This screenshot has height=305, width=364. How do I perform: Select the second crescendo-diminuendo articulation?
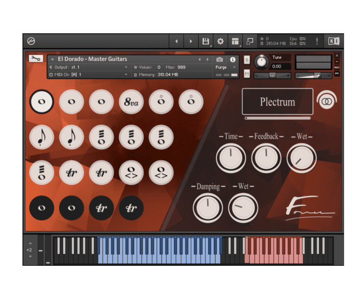pos(161,173)
